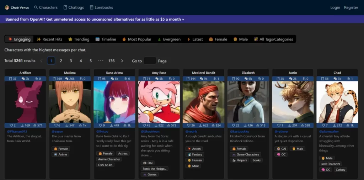The image size is (364, 180).
Task: Open author profile @Pikaman013
Action: [x=17, y=132]
